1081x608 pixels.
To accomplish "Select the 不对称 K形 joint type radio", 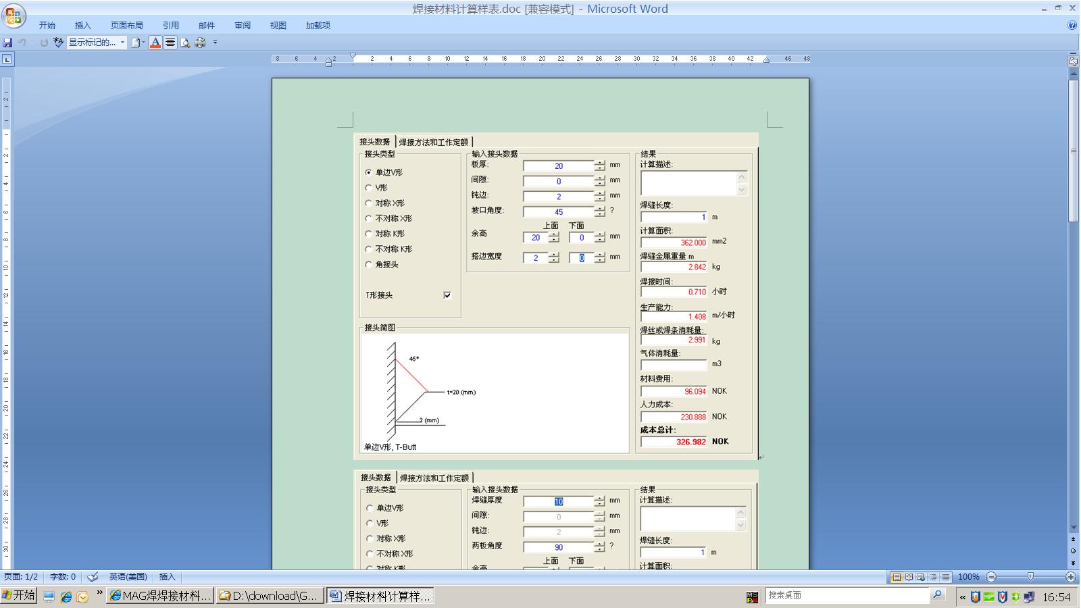I will tap(368, 249).
